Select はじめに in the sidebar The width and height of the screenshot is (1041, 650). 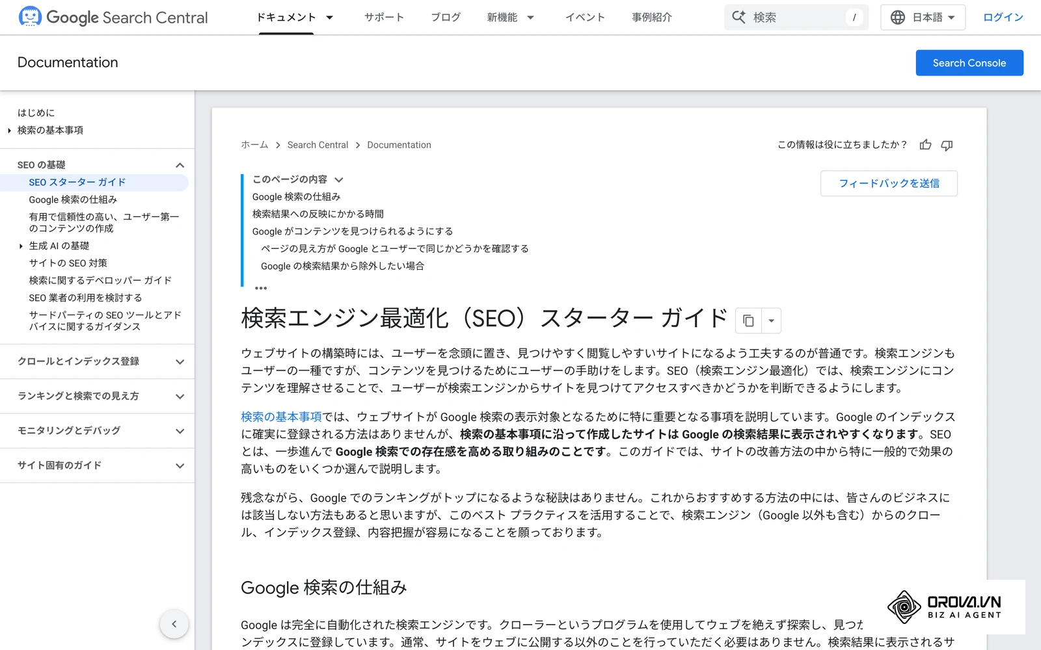36,113
